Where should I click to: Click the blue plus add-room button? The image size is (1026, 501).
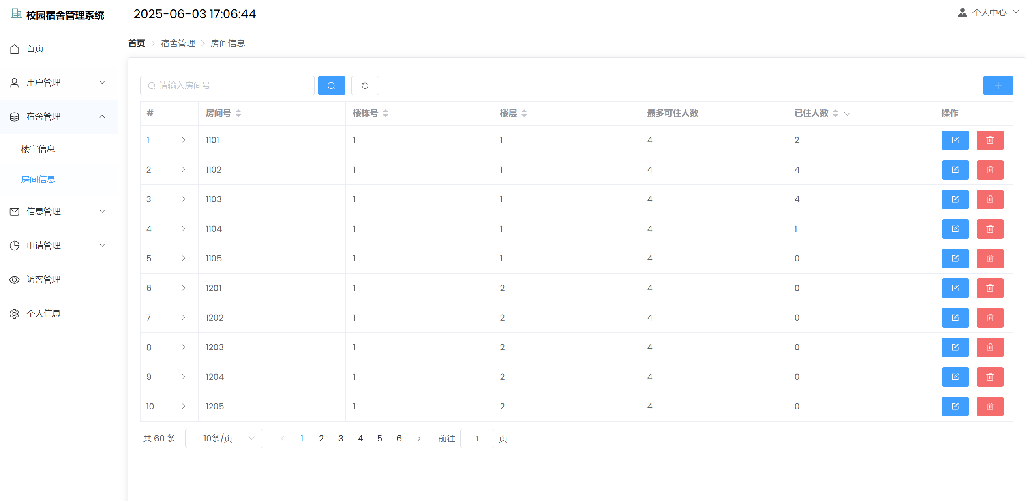point(998,86)
